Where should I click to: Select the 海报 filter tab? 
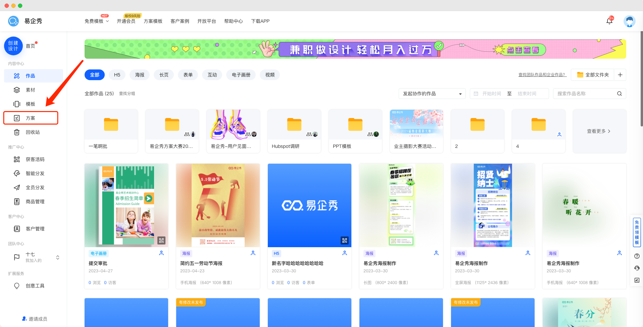[140, 75]
